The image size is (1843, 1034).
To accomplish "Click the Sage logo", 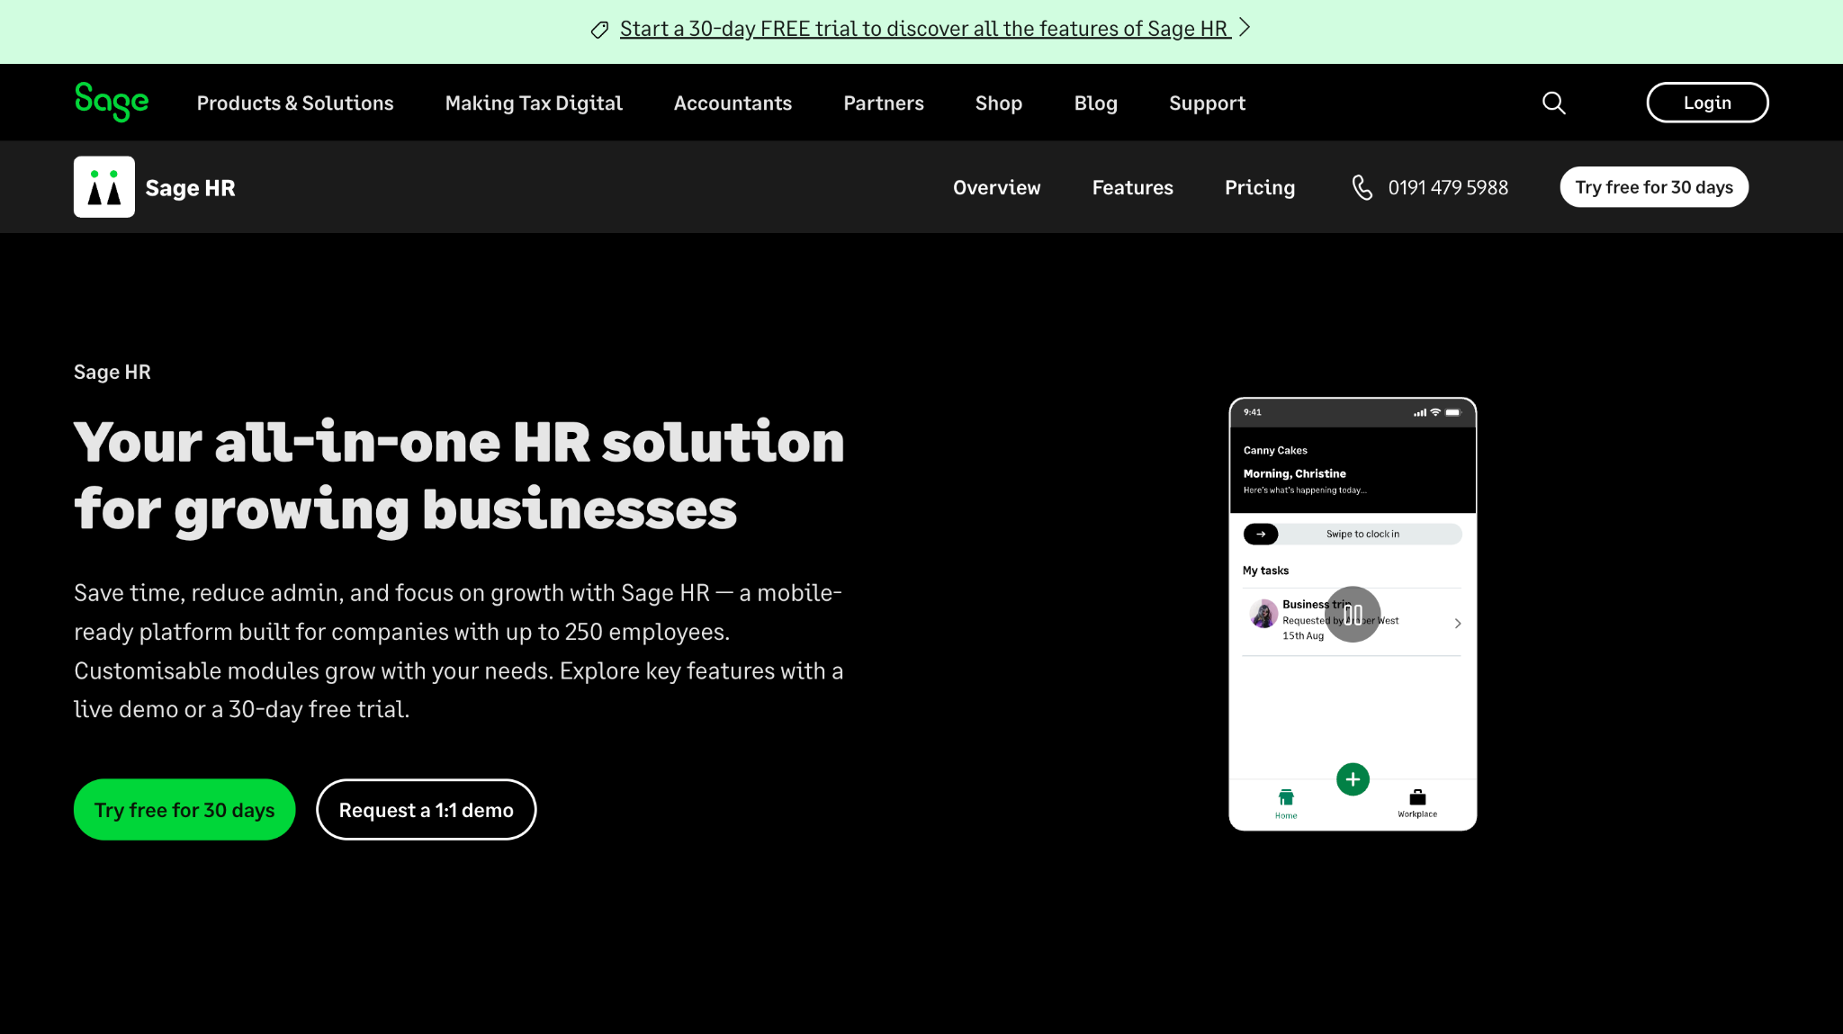I will click(111, 102).
